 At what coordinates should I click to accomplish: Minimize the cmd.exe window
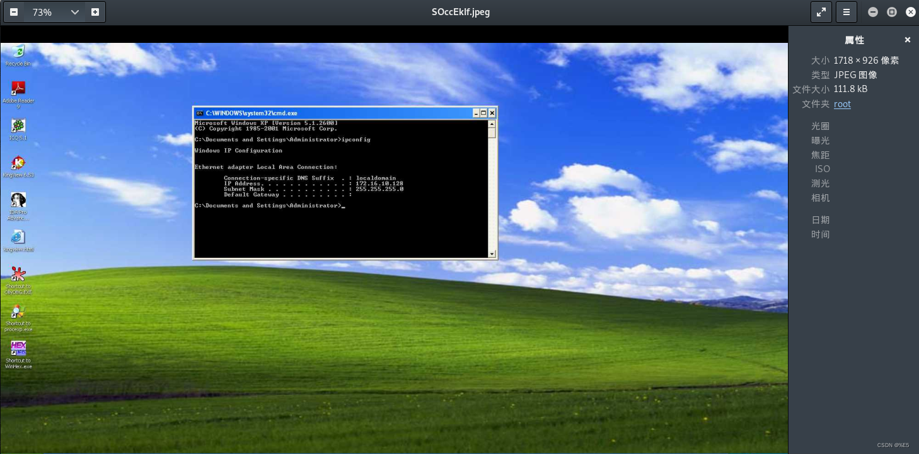pyautogui.click(x=477, y=113)
